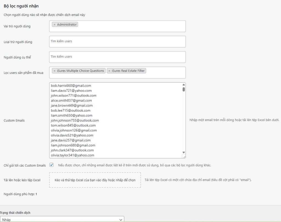Click the 'Chỉ gửi tới các Custom Emails' label
Screen dimensions: 281x222
[25, 165]
